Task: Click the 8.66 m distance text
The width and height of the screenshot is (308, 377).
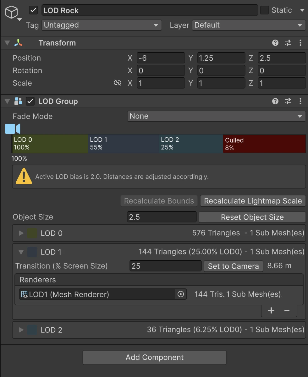Action: 279,266
